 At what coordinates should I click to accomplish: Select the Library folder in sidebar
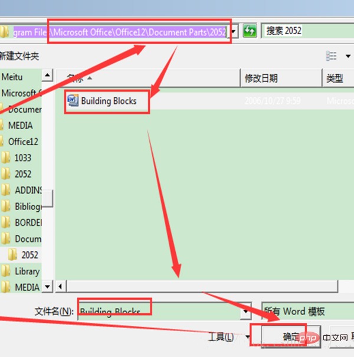pyautogui.click(x=27, y=271)
